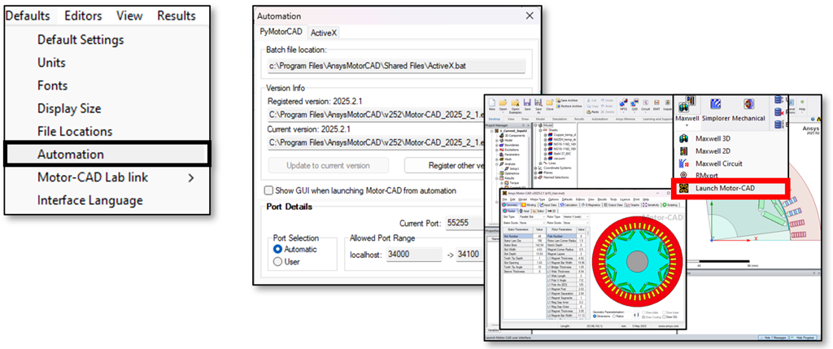The width and height of the screenshot is (833, 349).
Task: Expand the Maxwell dropdown arrow
Action: pyautogui.click(x=685, y=127)
